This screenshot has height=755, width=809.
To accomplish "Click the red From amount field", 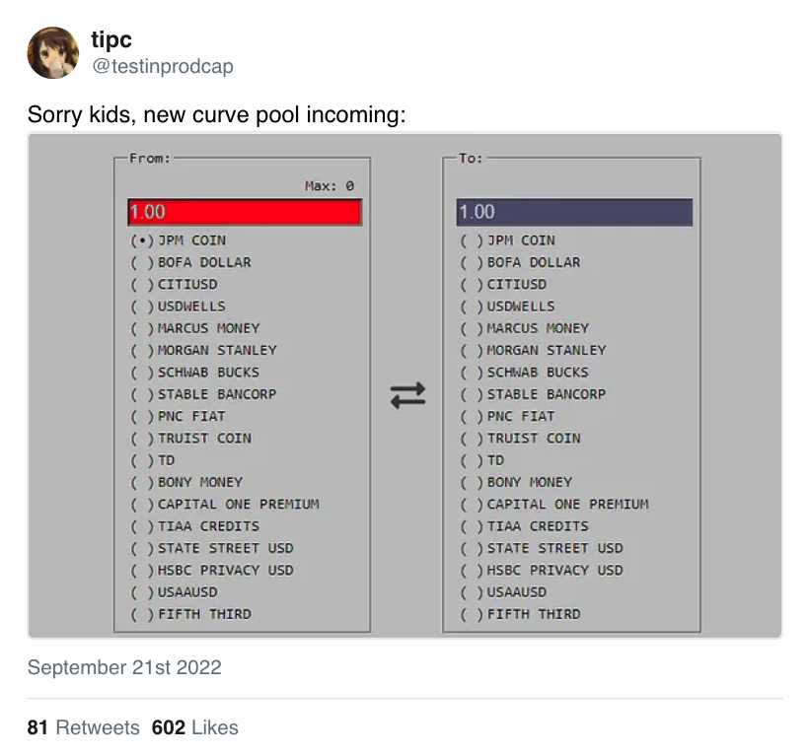I will (245, 212).
